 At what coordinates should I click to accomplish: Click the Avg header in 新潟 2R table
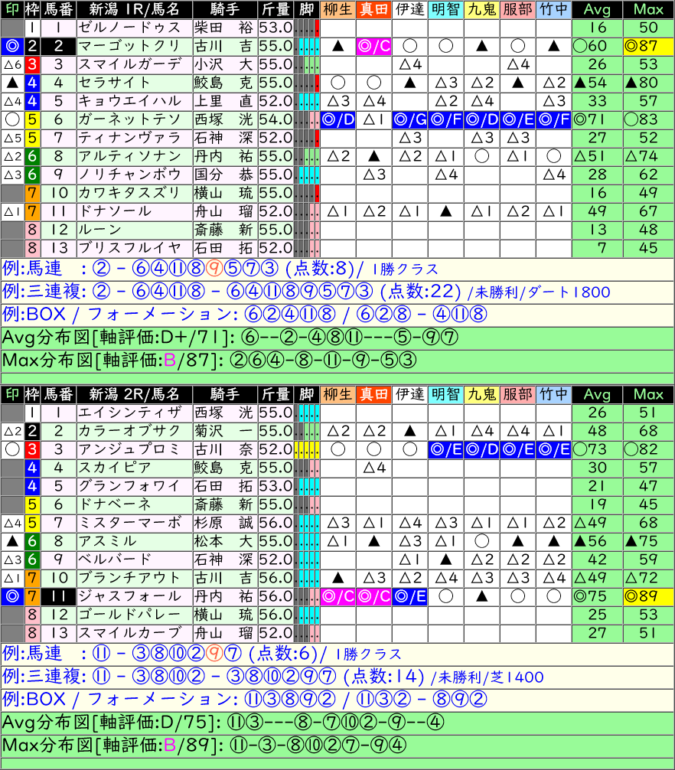pos(597,394)
